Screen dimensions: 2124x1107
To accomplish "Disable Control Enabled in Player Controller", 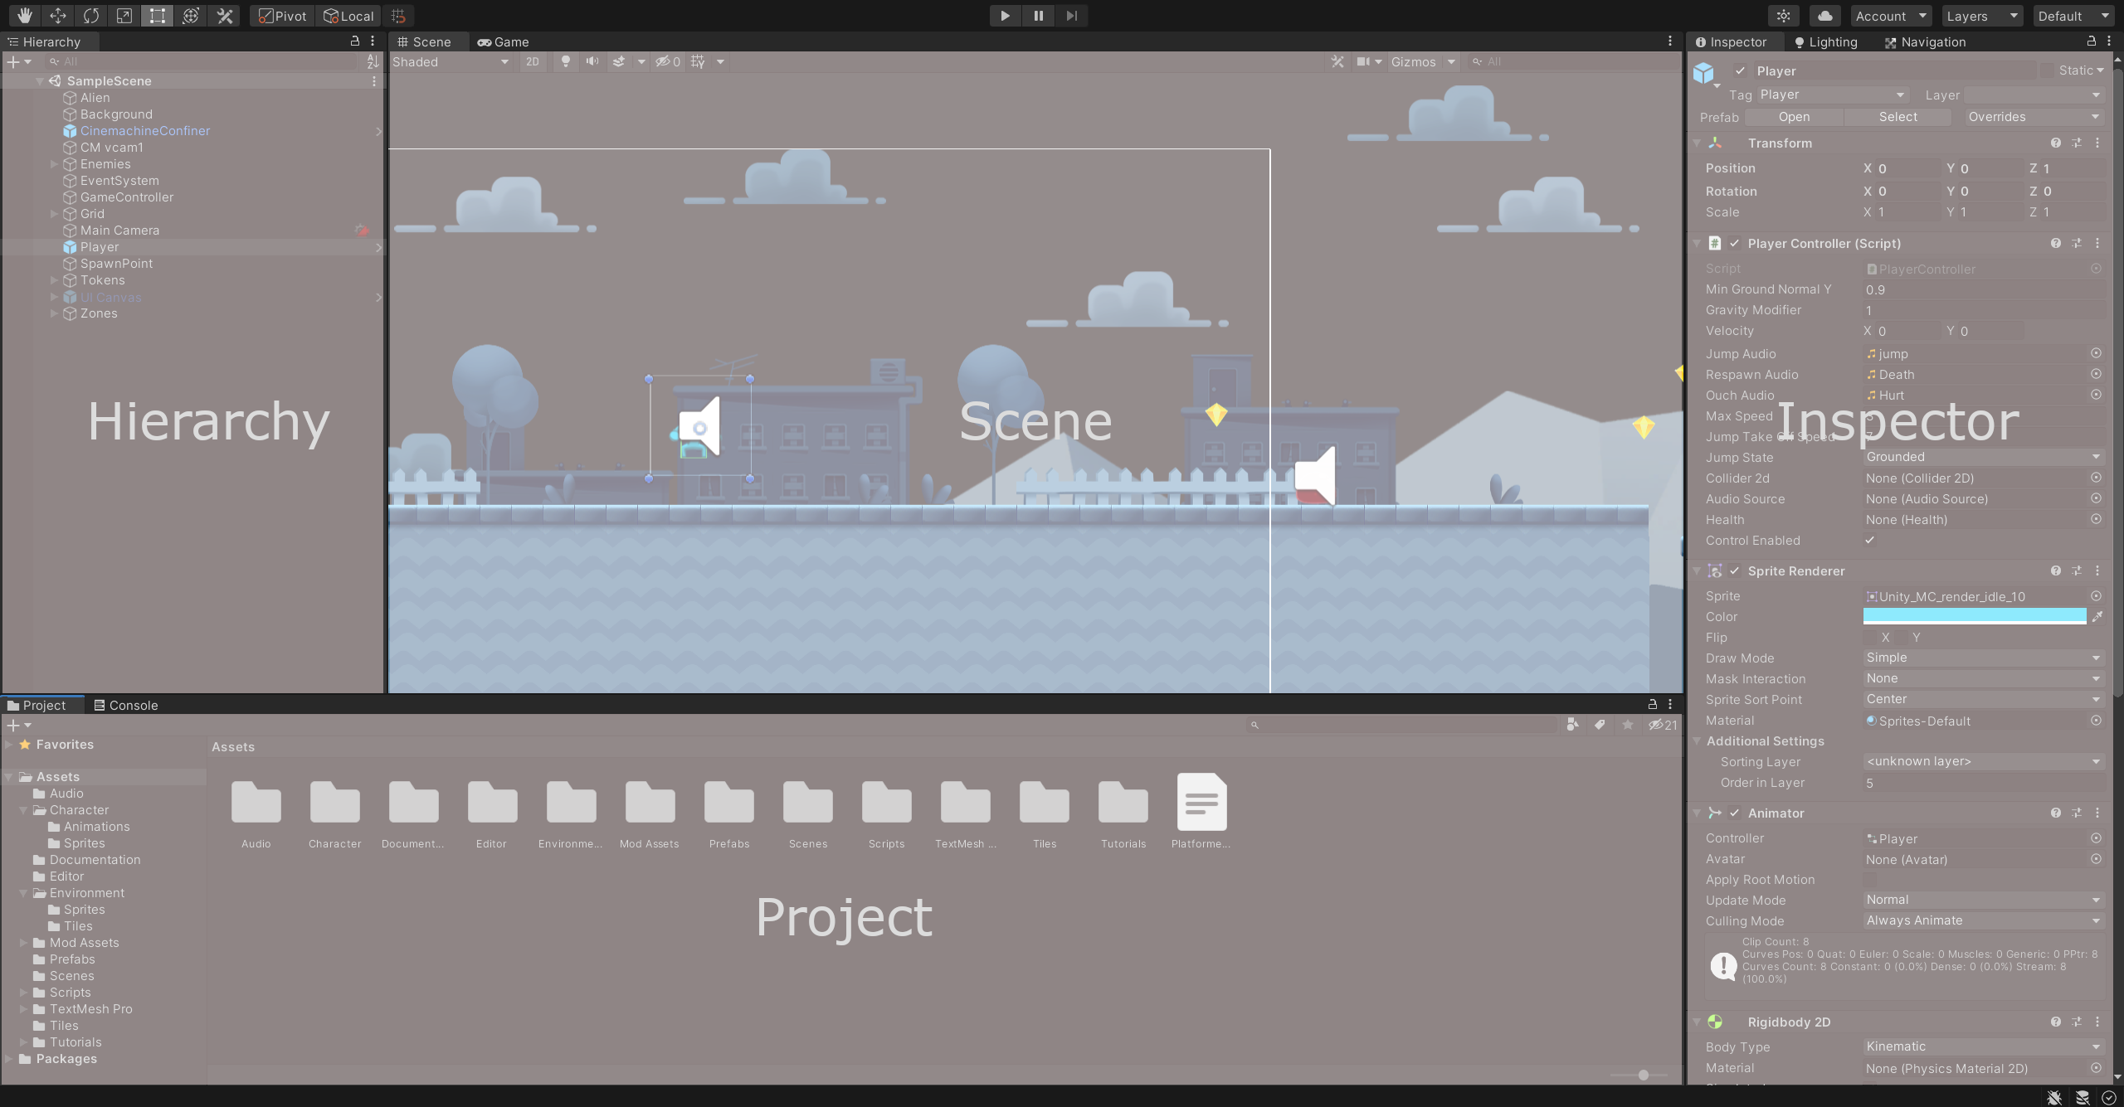I will pos(1871,540).
